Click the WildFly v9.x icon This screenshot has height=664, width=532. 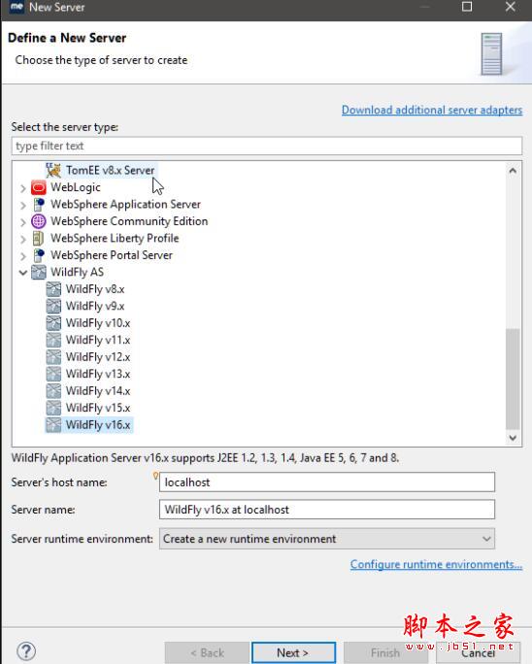click(53, 306)
